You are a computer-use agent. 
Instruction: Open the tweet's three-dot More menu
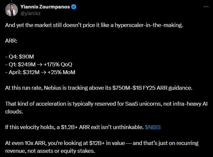(206, 7)
